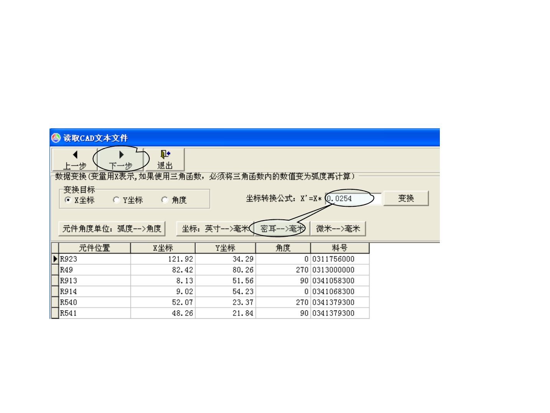Click the angle cell in row R541

tap(283, 313)
